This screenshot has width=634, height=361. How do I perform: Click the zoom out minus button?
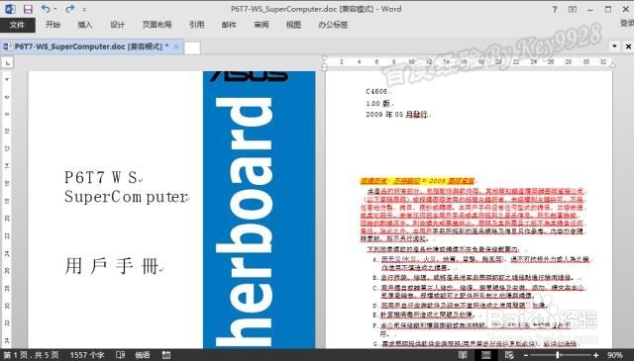526,355
